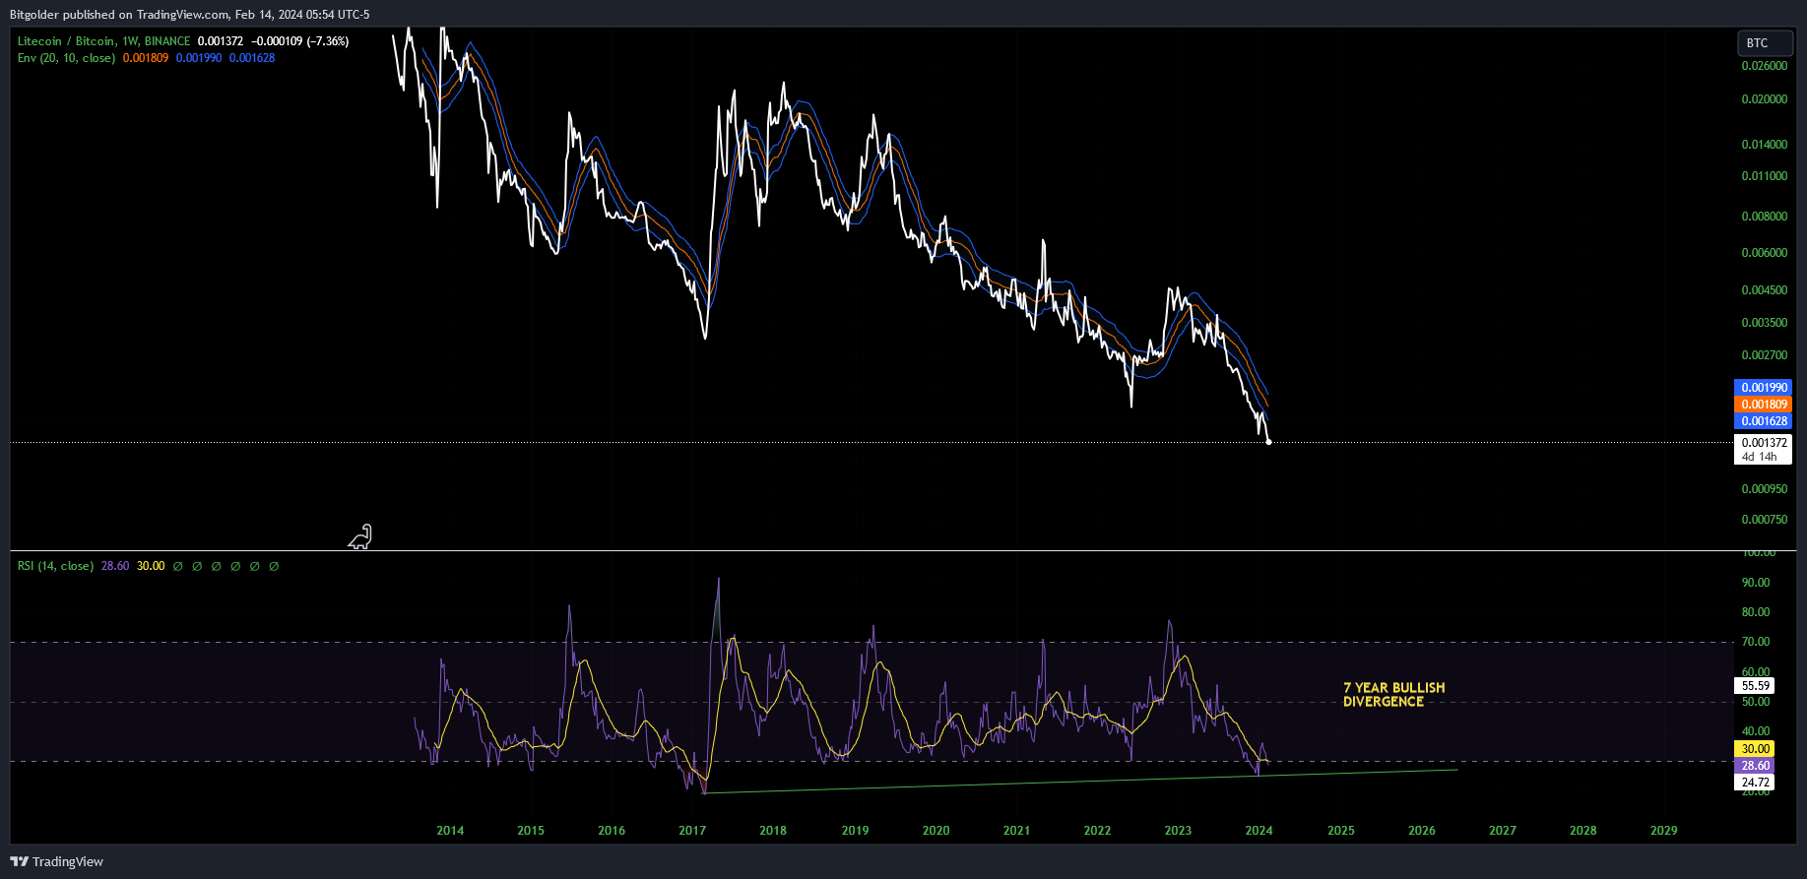Click the RSI (14, close) indicator label
The width and height of the screenshot is (1807, 879).
point(55,566)
